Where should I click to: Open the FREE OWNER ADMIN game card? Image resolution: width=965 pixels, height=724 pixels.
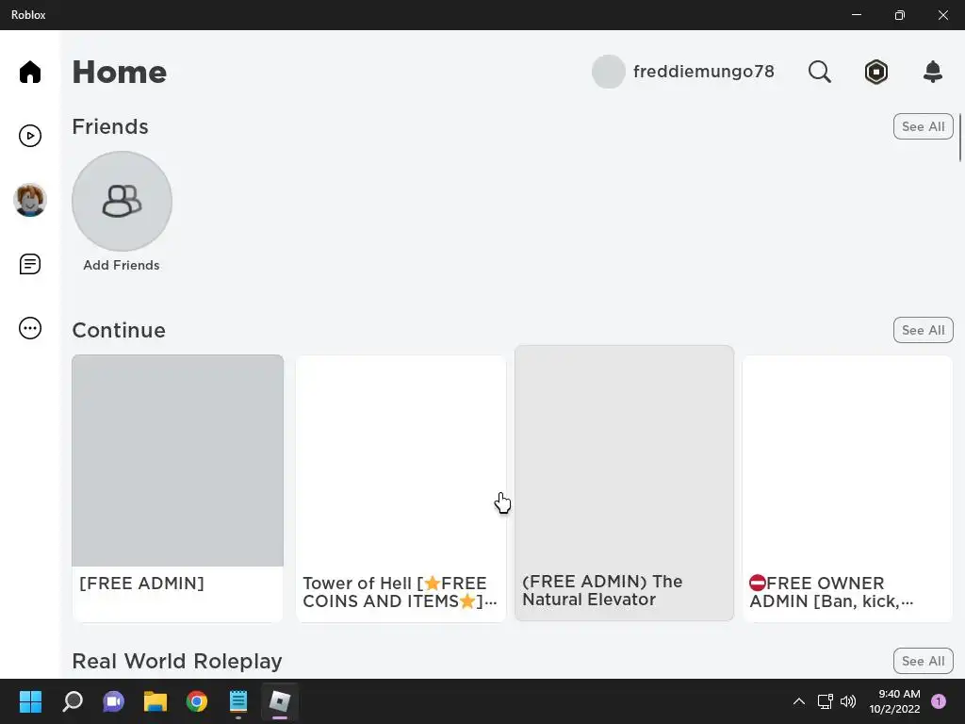coord(847,489)
